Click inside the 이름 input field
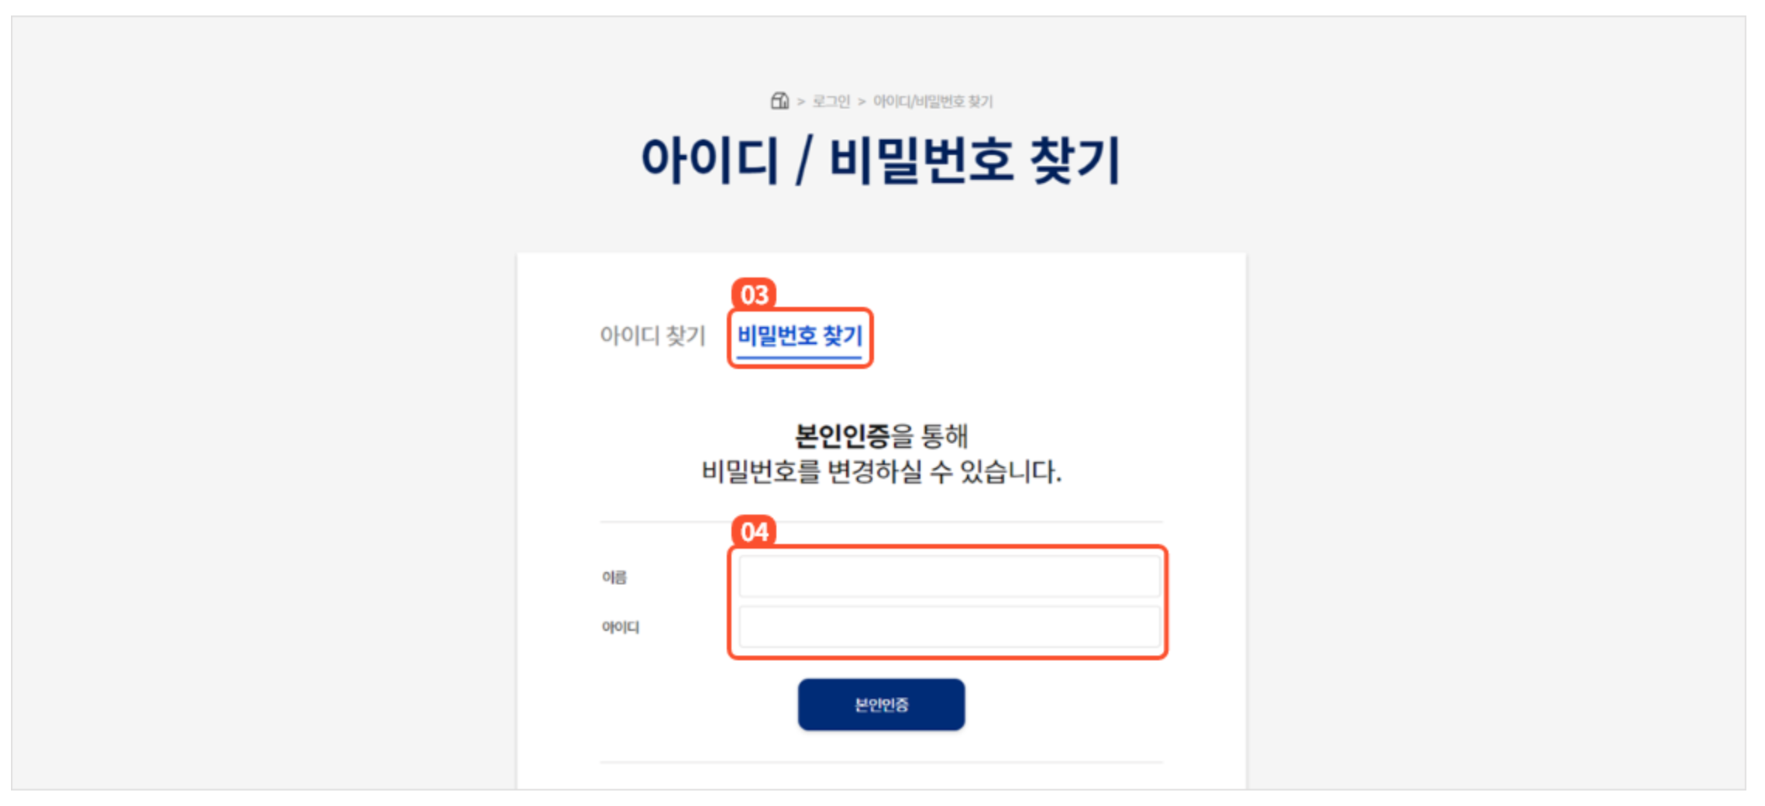This screenshot has width=1765, height=806. 951,576
